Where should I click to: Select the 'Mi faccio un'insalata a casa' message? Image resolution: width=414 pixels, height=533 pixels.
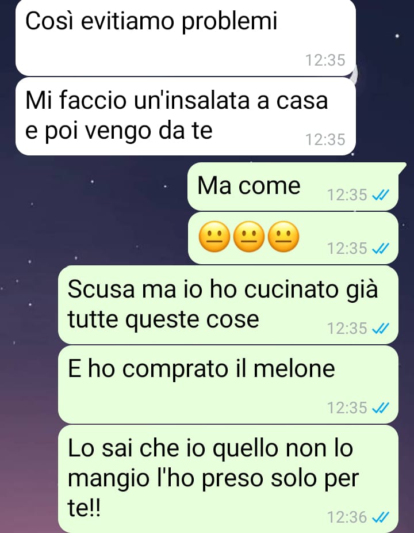point(185,116)
